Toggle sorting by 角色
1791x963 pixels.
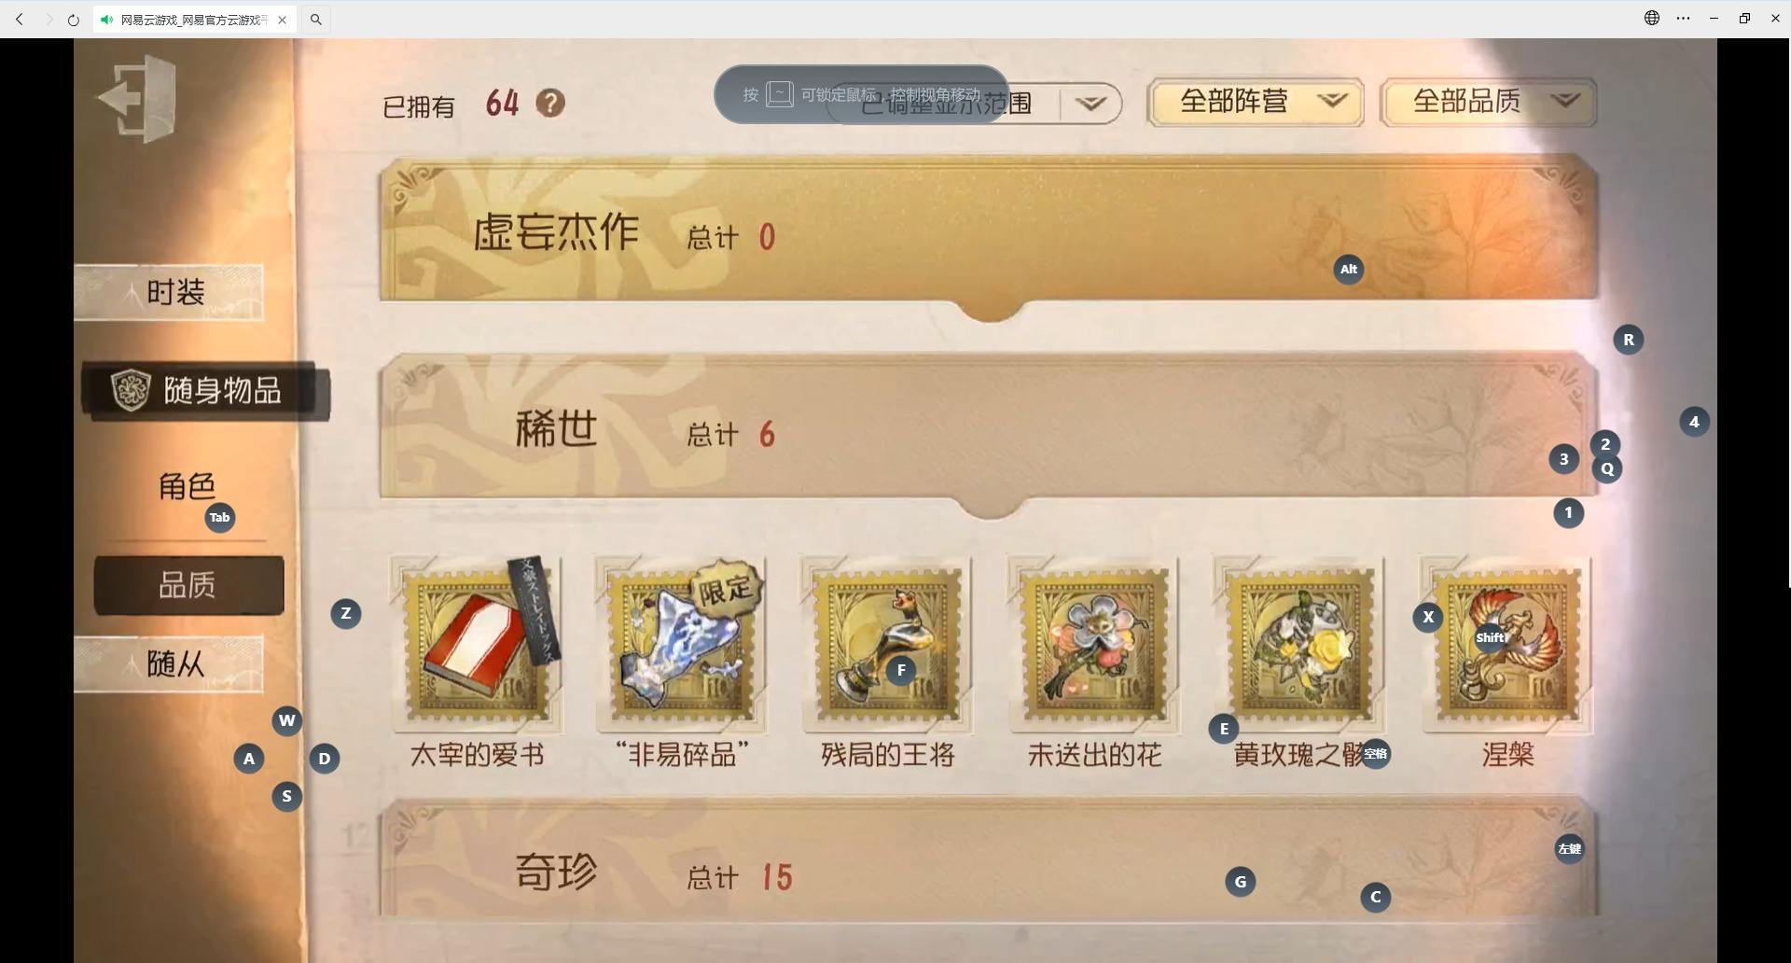tap(187, 486)
